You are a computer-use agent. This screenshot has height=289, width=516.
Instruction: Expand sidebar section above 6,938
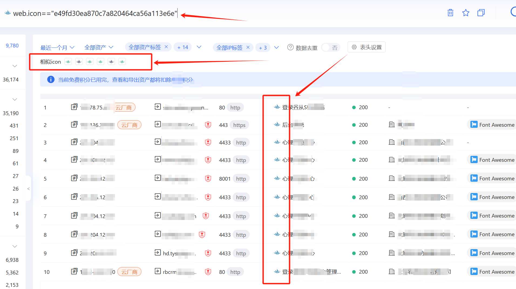coord(15,246)
